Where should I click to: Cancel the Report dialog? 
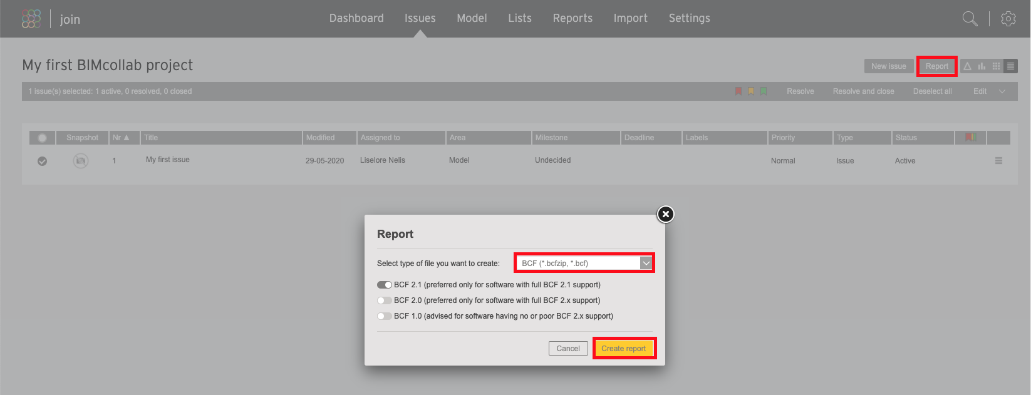[x=568, y=349]
